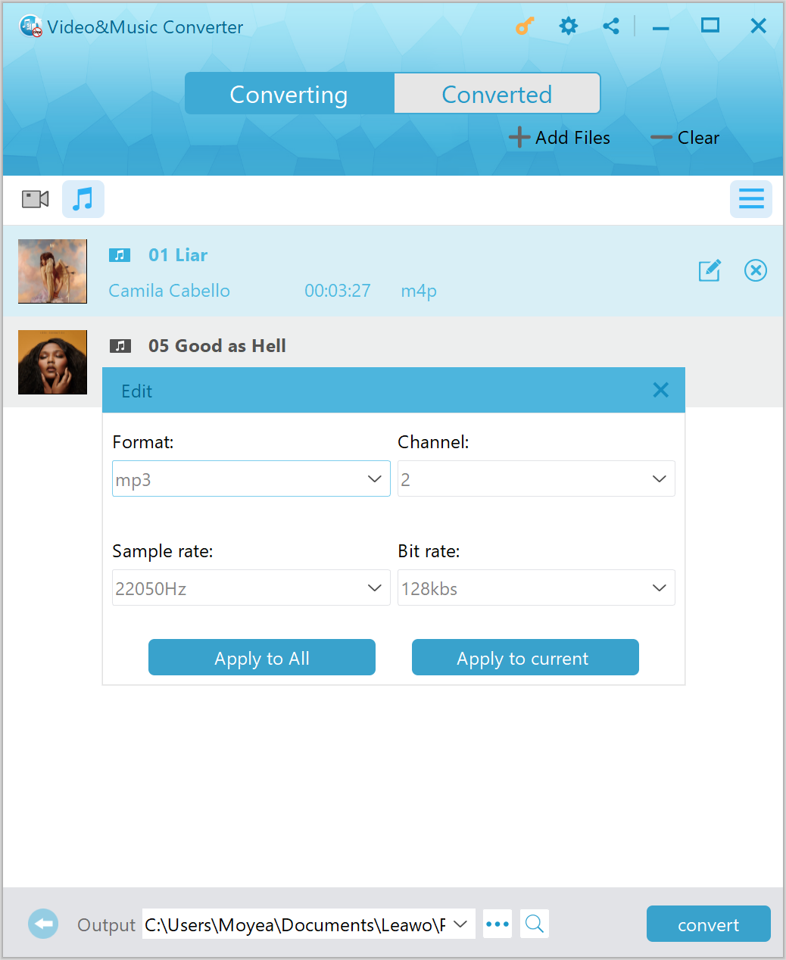Open the key registration icon
Screen dimensions: 786x960
coord(525,26)
